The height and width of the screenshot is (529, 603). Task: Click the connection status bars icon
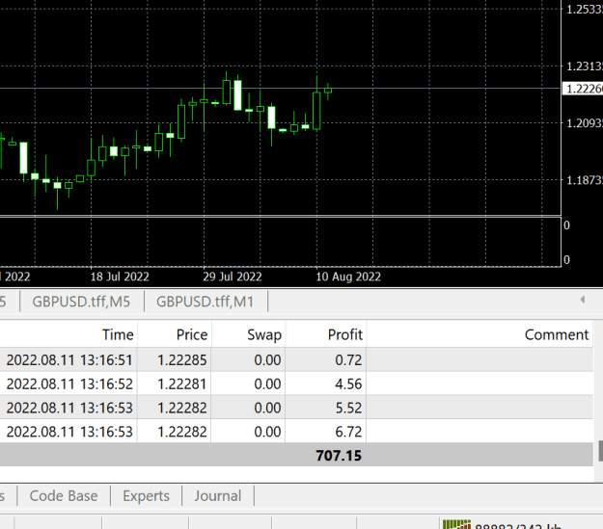click(456, 524)
